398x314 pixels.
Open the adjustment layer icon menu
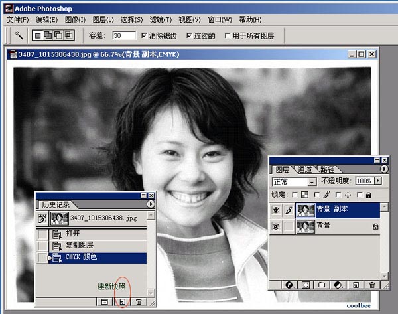click(339, 285)
